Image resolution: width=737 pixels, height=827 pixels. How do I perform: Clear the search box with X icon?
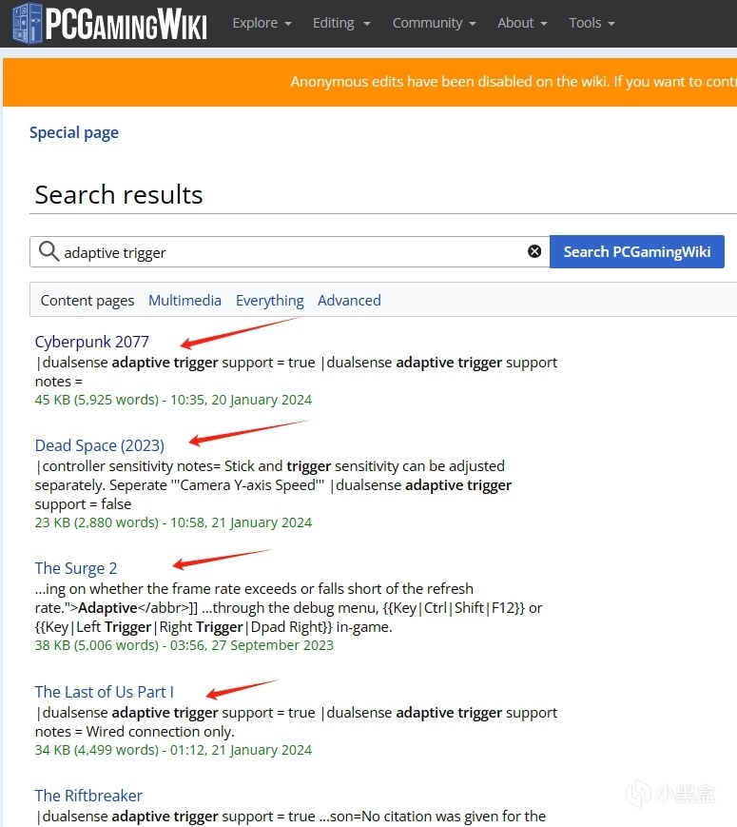[534, 252]
